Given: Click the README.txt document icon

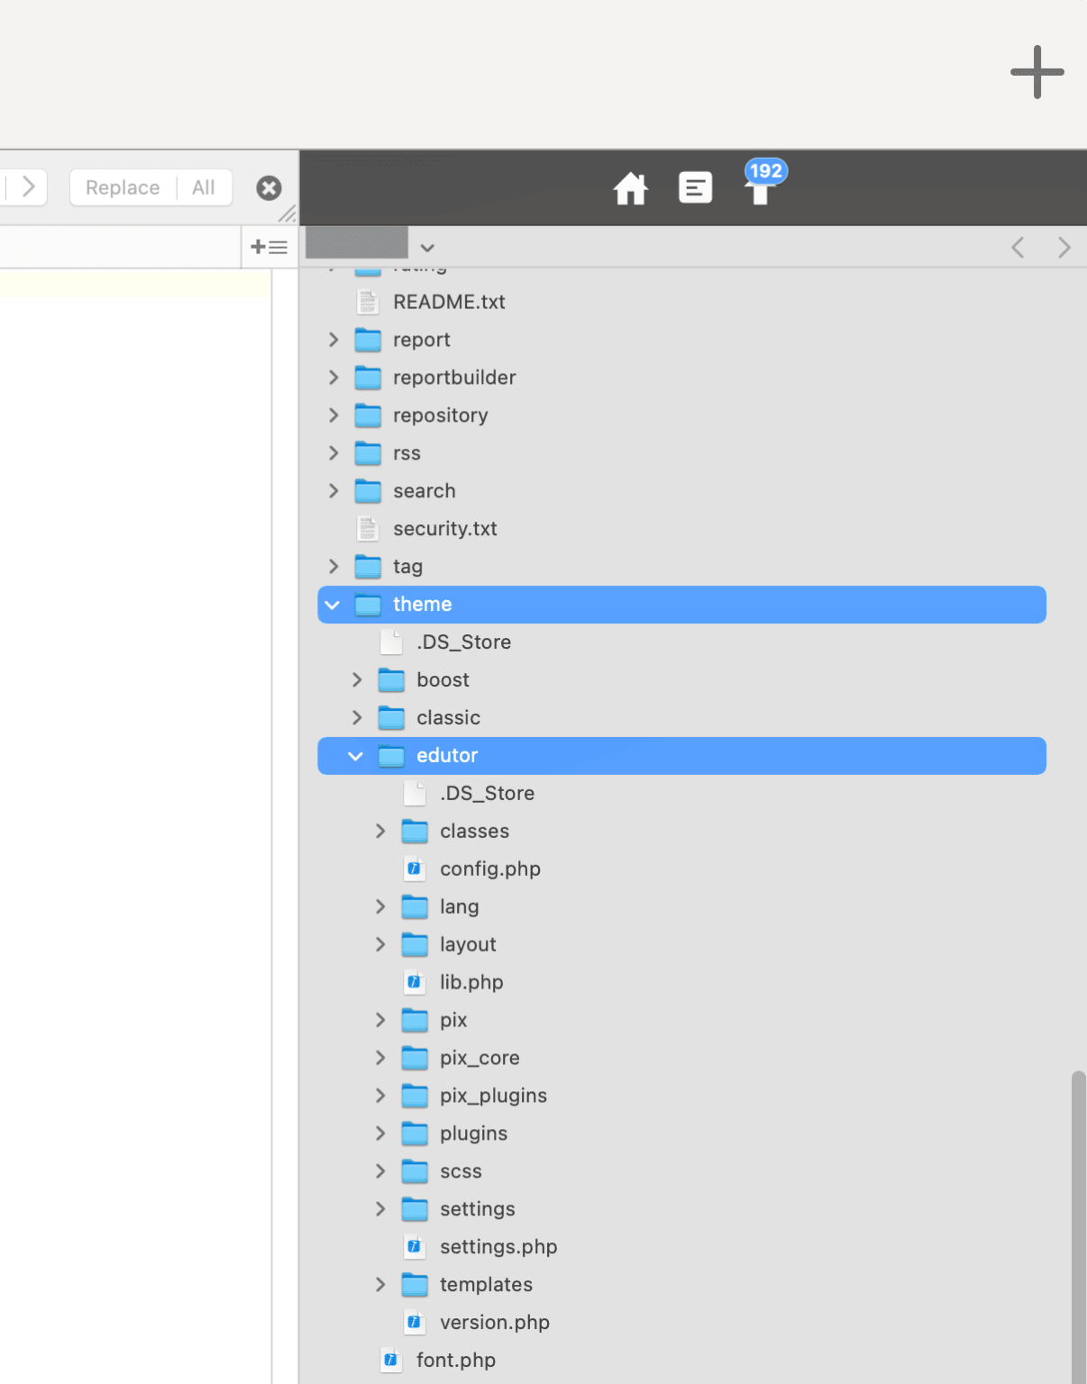Looking at the screenshot, I should click(x=368, y=302).
